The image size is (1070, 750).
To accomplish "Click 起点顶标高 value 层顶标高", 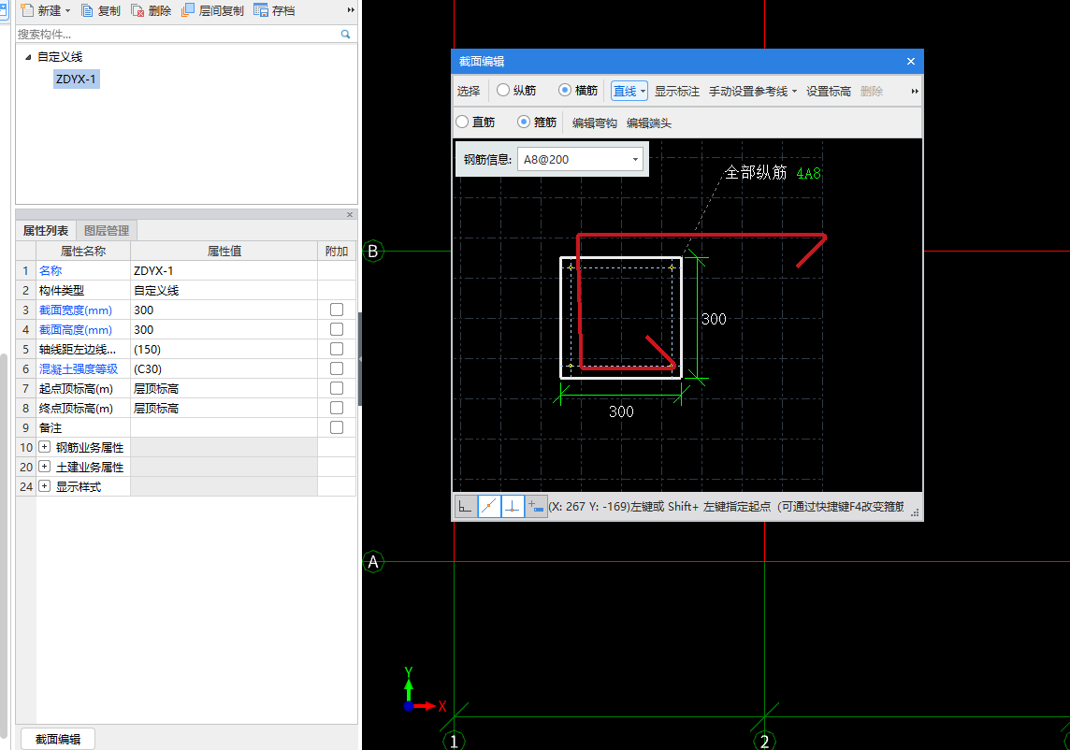I will click(224, 389).
